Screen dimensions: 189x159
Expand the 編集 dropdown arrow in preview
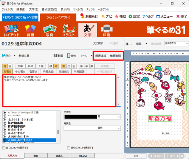point(146,44)
